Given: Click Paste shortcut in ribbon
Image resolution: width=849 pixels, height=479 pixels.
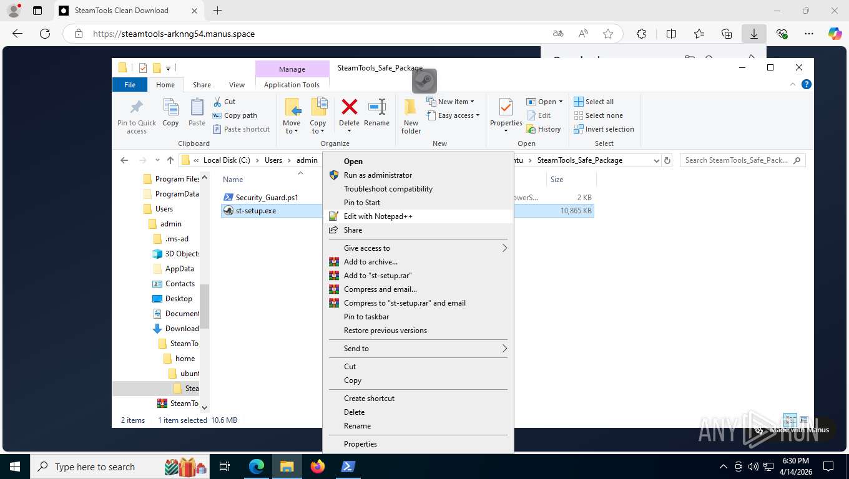Looking at the screenshot, I should 241,129.
